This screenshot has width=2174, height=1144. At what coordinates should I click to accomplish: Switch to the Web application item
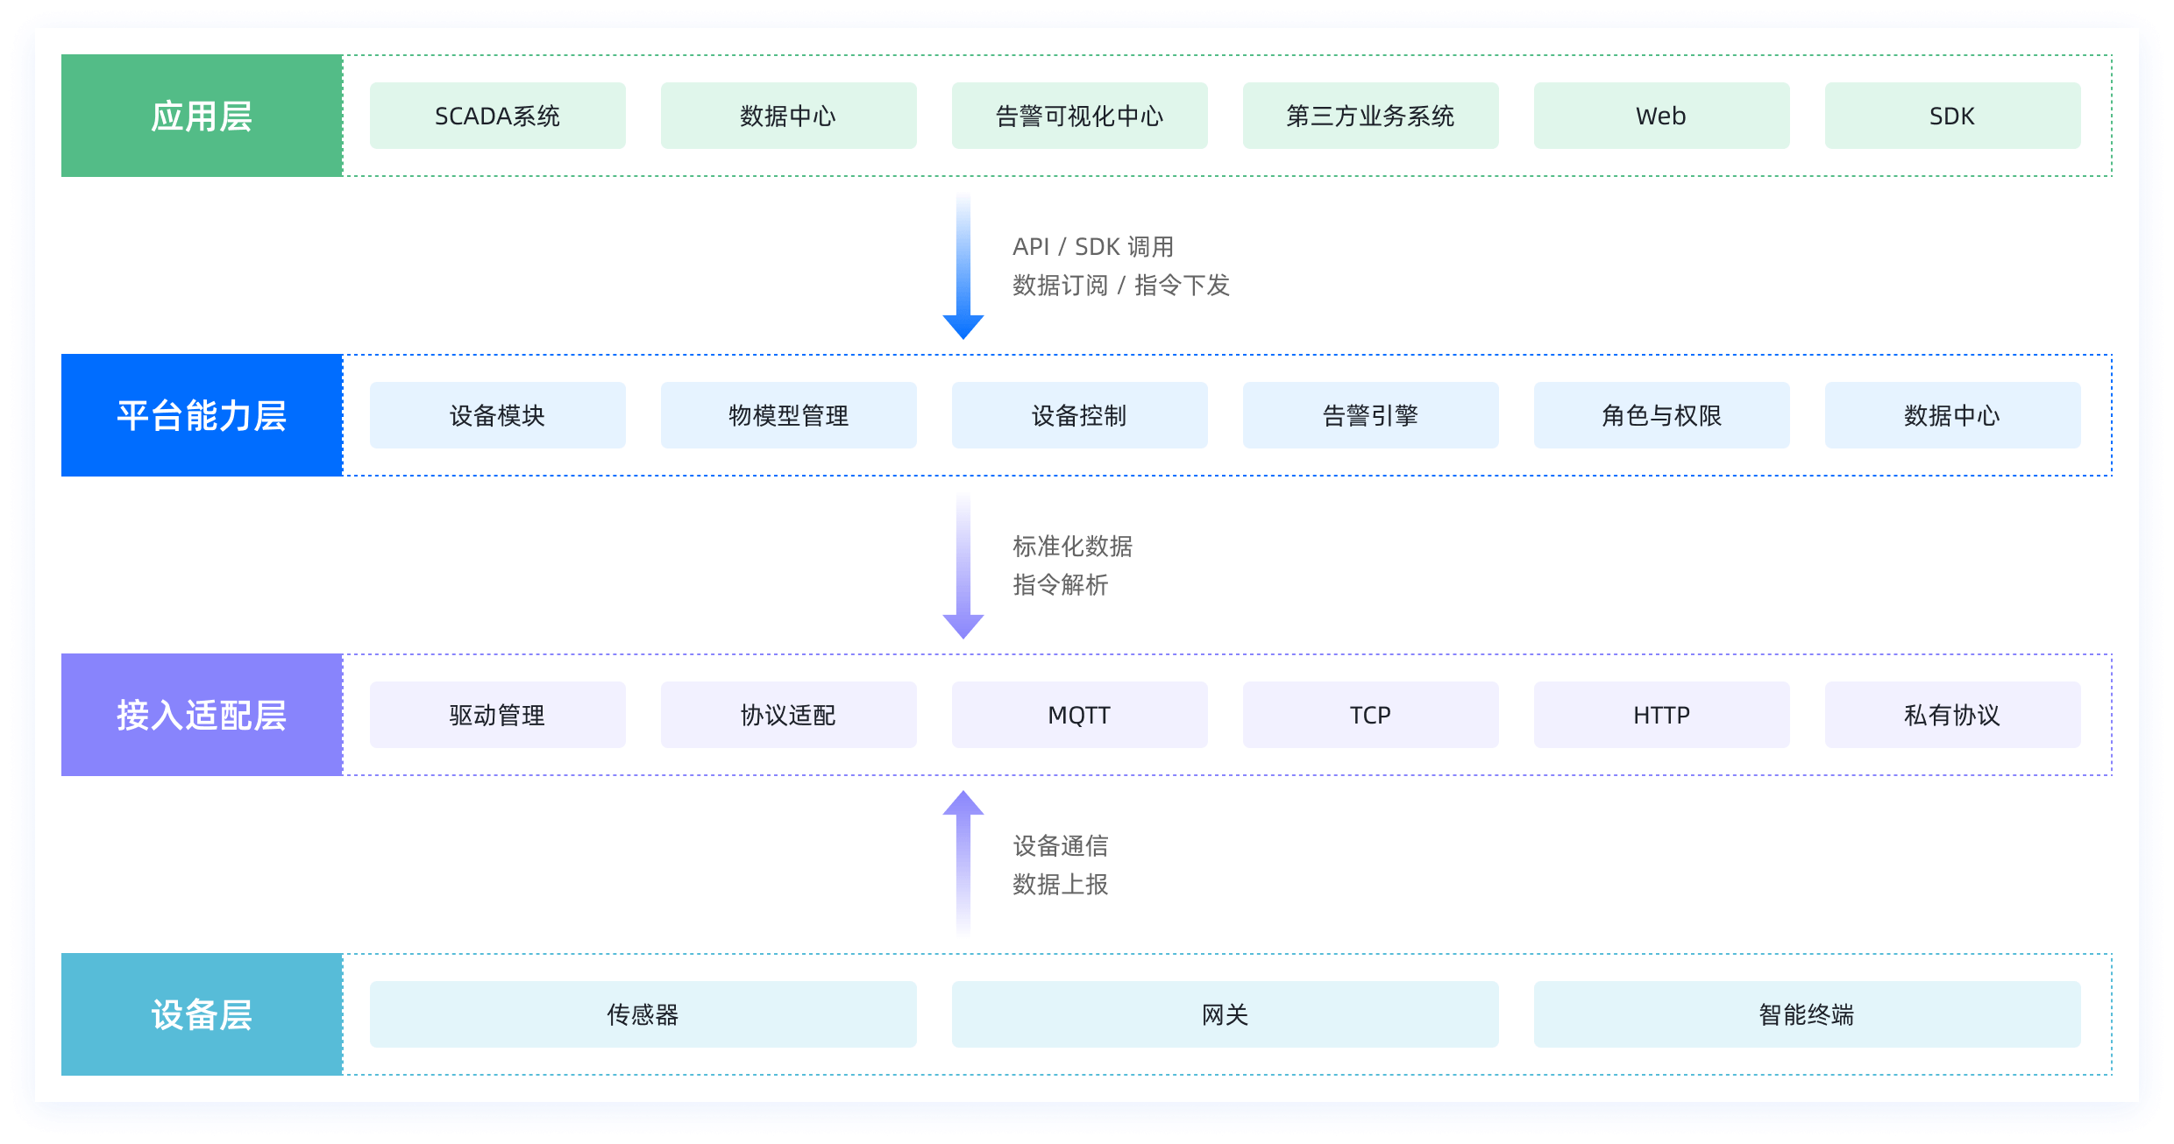pyautogui.click(x=1661, y=115)
